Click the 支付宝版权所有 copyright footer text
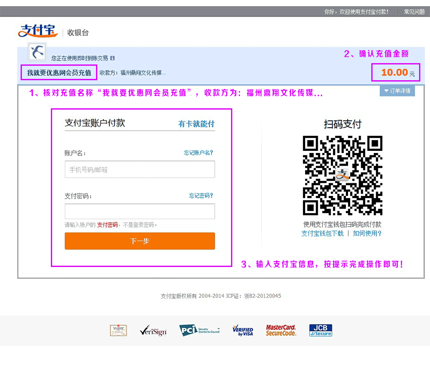The height and width of the screenshot is (388, 430). (x=221, y=296)
